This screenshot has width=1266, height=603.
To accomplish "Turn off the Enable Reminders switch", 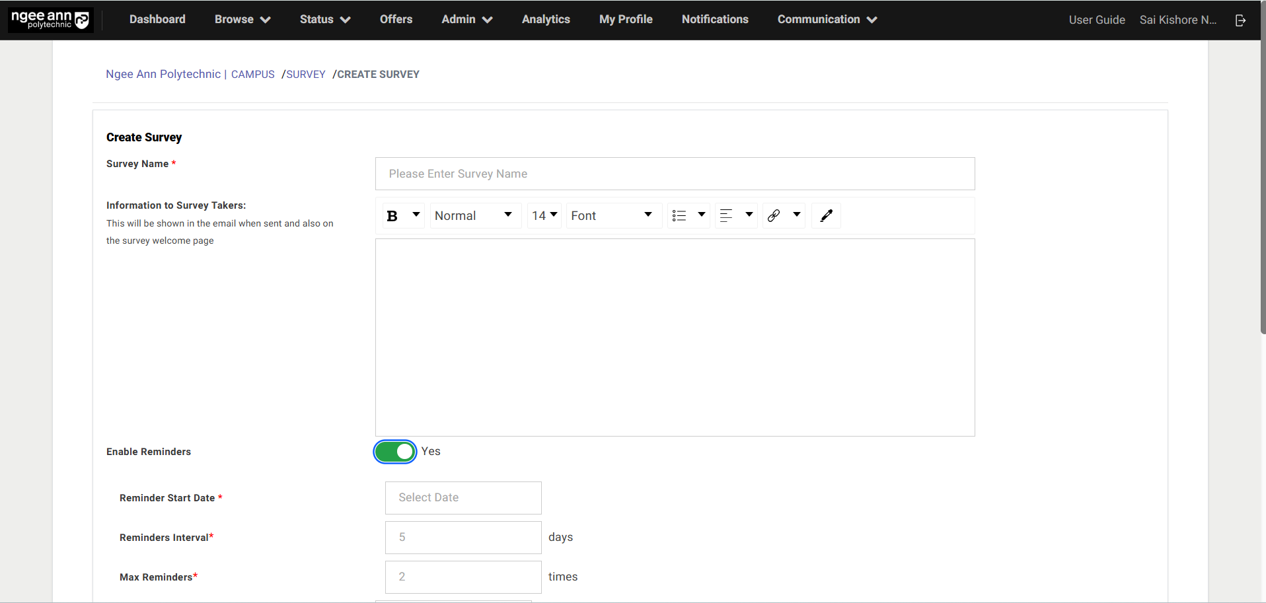I will click(x=395, y=452).
